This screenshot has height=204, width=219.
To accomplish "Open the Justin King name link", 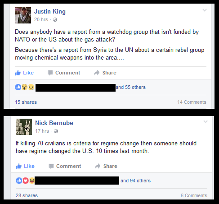I will [50, 12].
